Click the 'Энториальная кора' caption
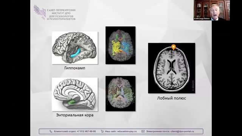 [x=75, y=115]
